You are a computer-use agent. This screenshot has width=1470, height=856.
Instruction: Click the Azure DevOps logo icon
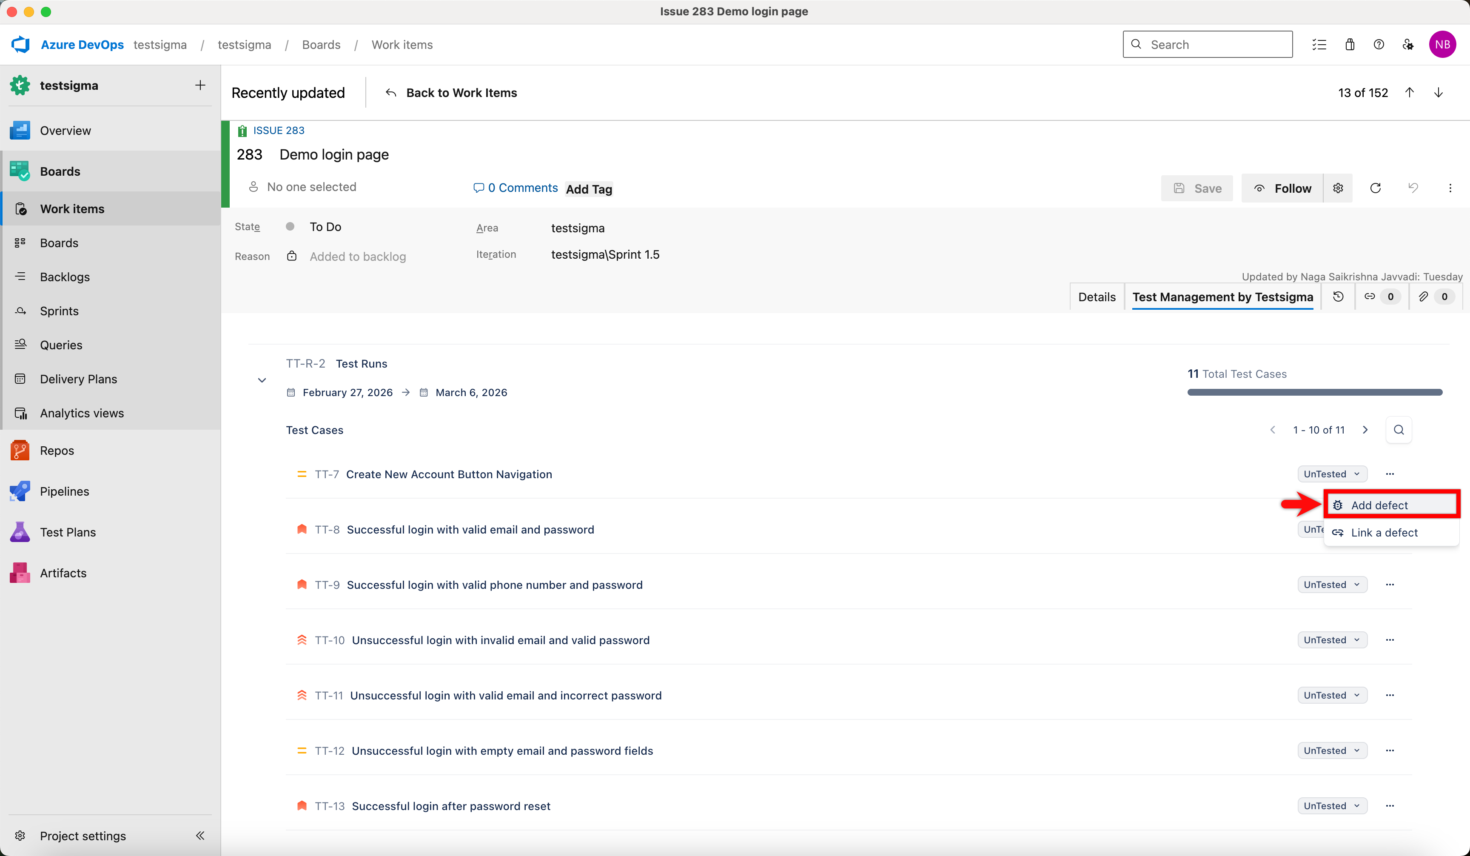[x=20, y=44]
